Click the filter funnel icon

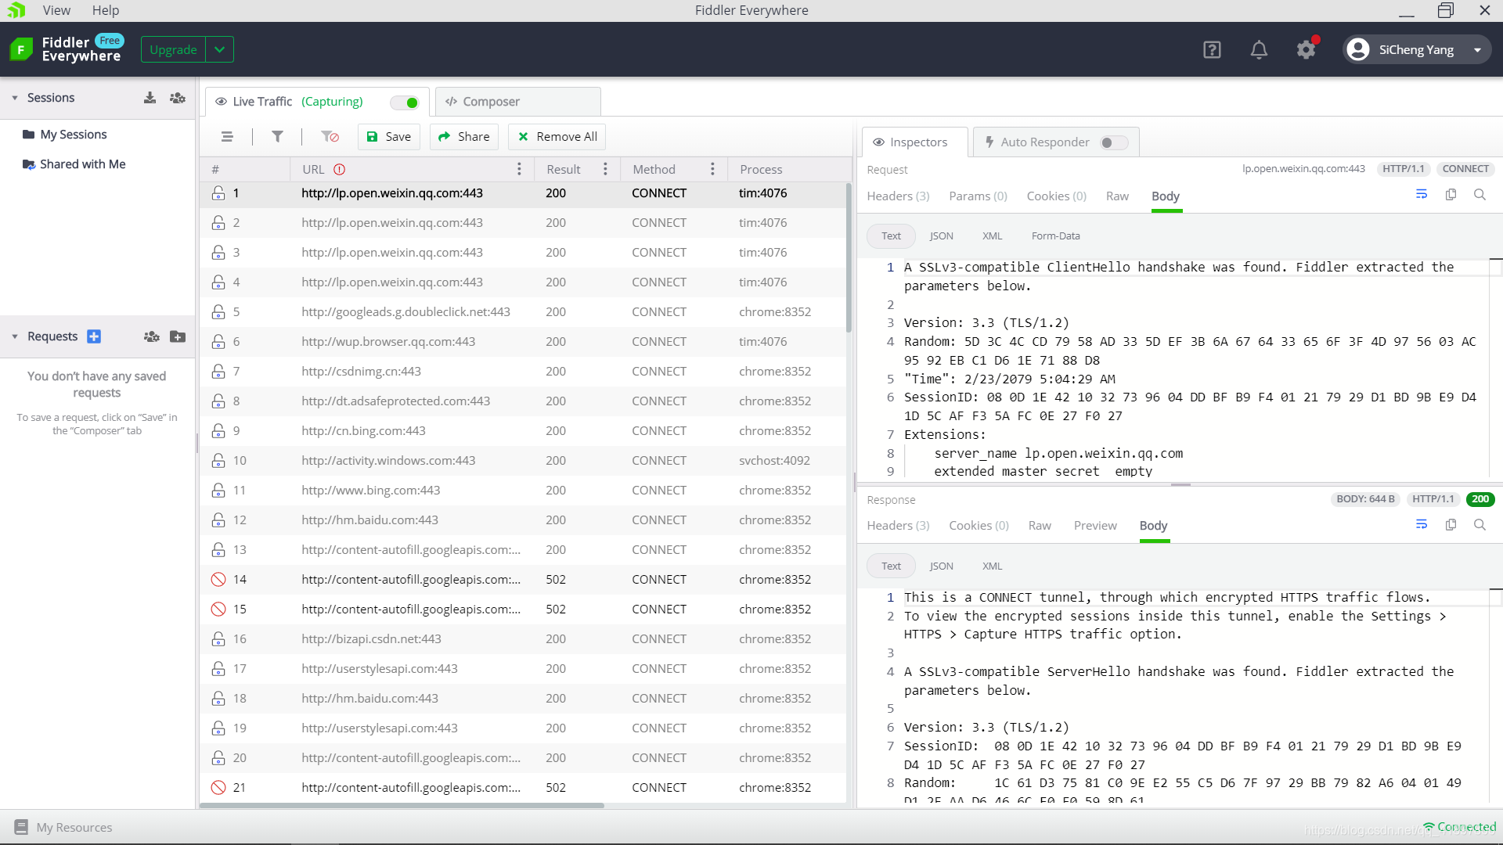click(x=277, y=136)
